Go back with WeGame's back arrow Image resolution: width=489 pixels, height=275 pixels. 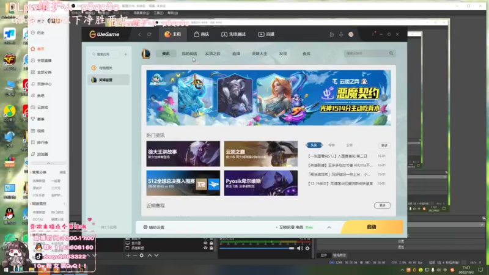(139, 34)
